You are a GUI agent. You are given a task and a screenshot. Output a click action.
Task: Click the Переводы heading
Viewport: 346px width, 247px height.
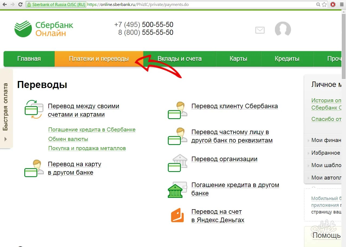tap(42, 85)
